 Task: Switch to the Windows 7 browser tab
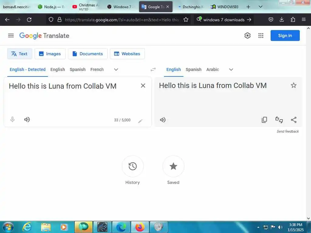(120, 7)
